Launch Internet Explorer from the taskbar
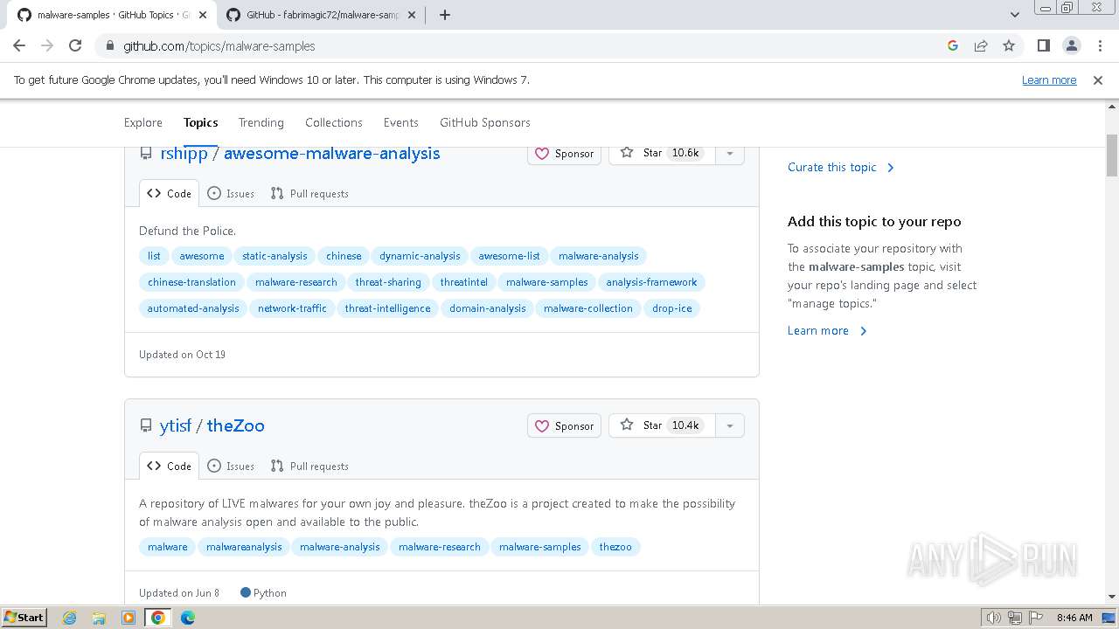This screenshot has height=629, width=1119. coord(69,618)
